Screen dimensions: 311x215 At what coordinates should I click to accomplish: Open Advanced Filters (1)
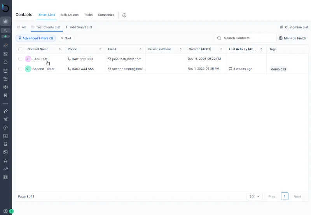click(x=36, y=38)
